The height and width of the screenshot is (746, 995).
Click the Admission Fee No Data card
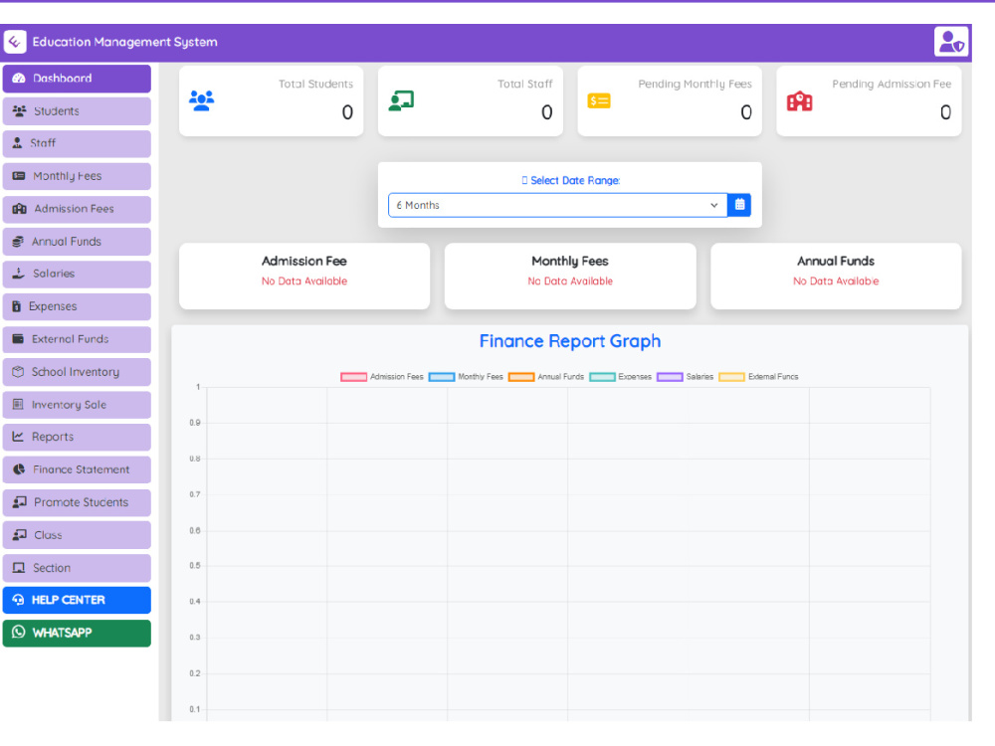pyautogui.click(x=304, y=276)
